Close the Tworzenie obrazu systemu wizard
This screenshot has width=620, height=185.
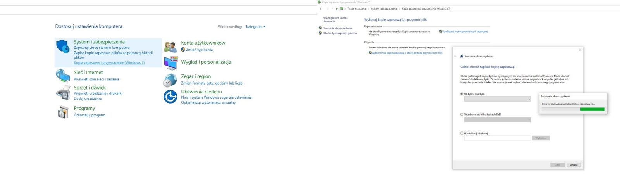pyautogui.click(x=580, y=50)
